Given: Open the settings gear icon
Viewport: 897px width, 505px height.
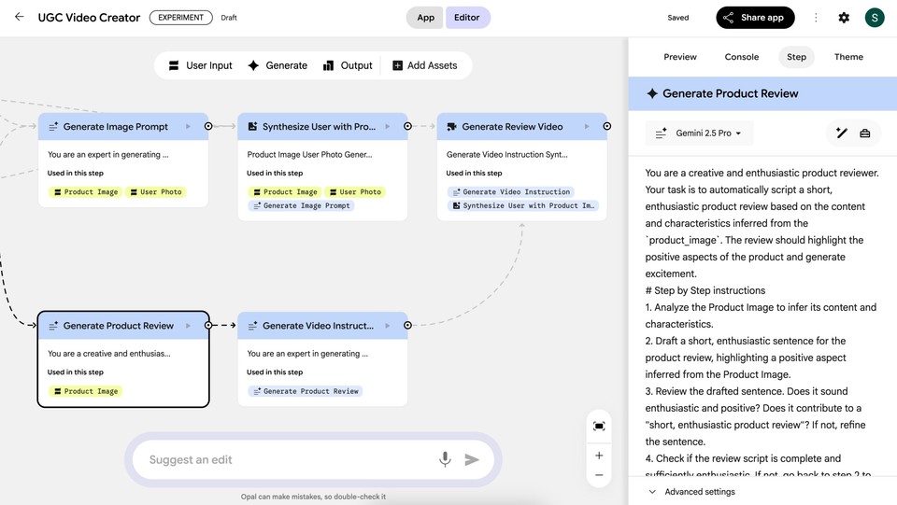Looking at the screenshot, I should click(844, 18).
